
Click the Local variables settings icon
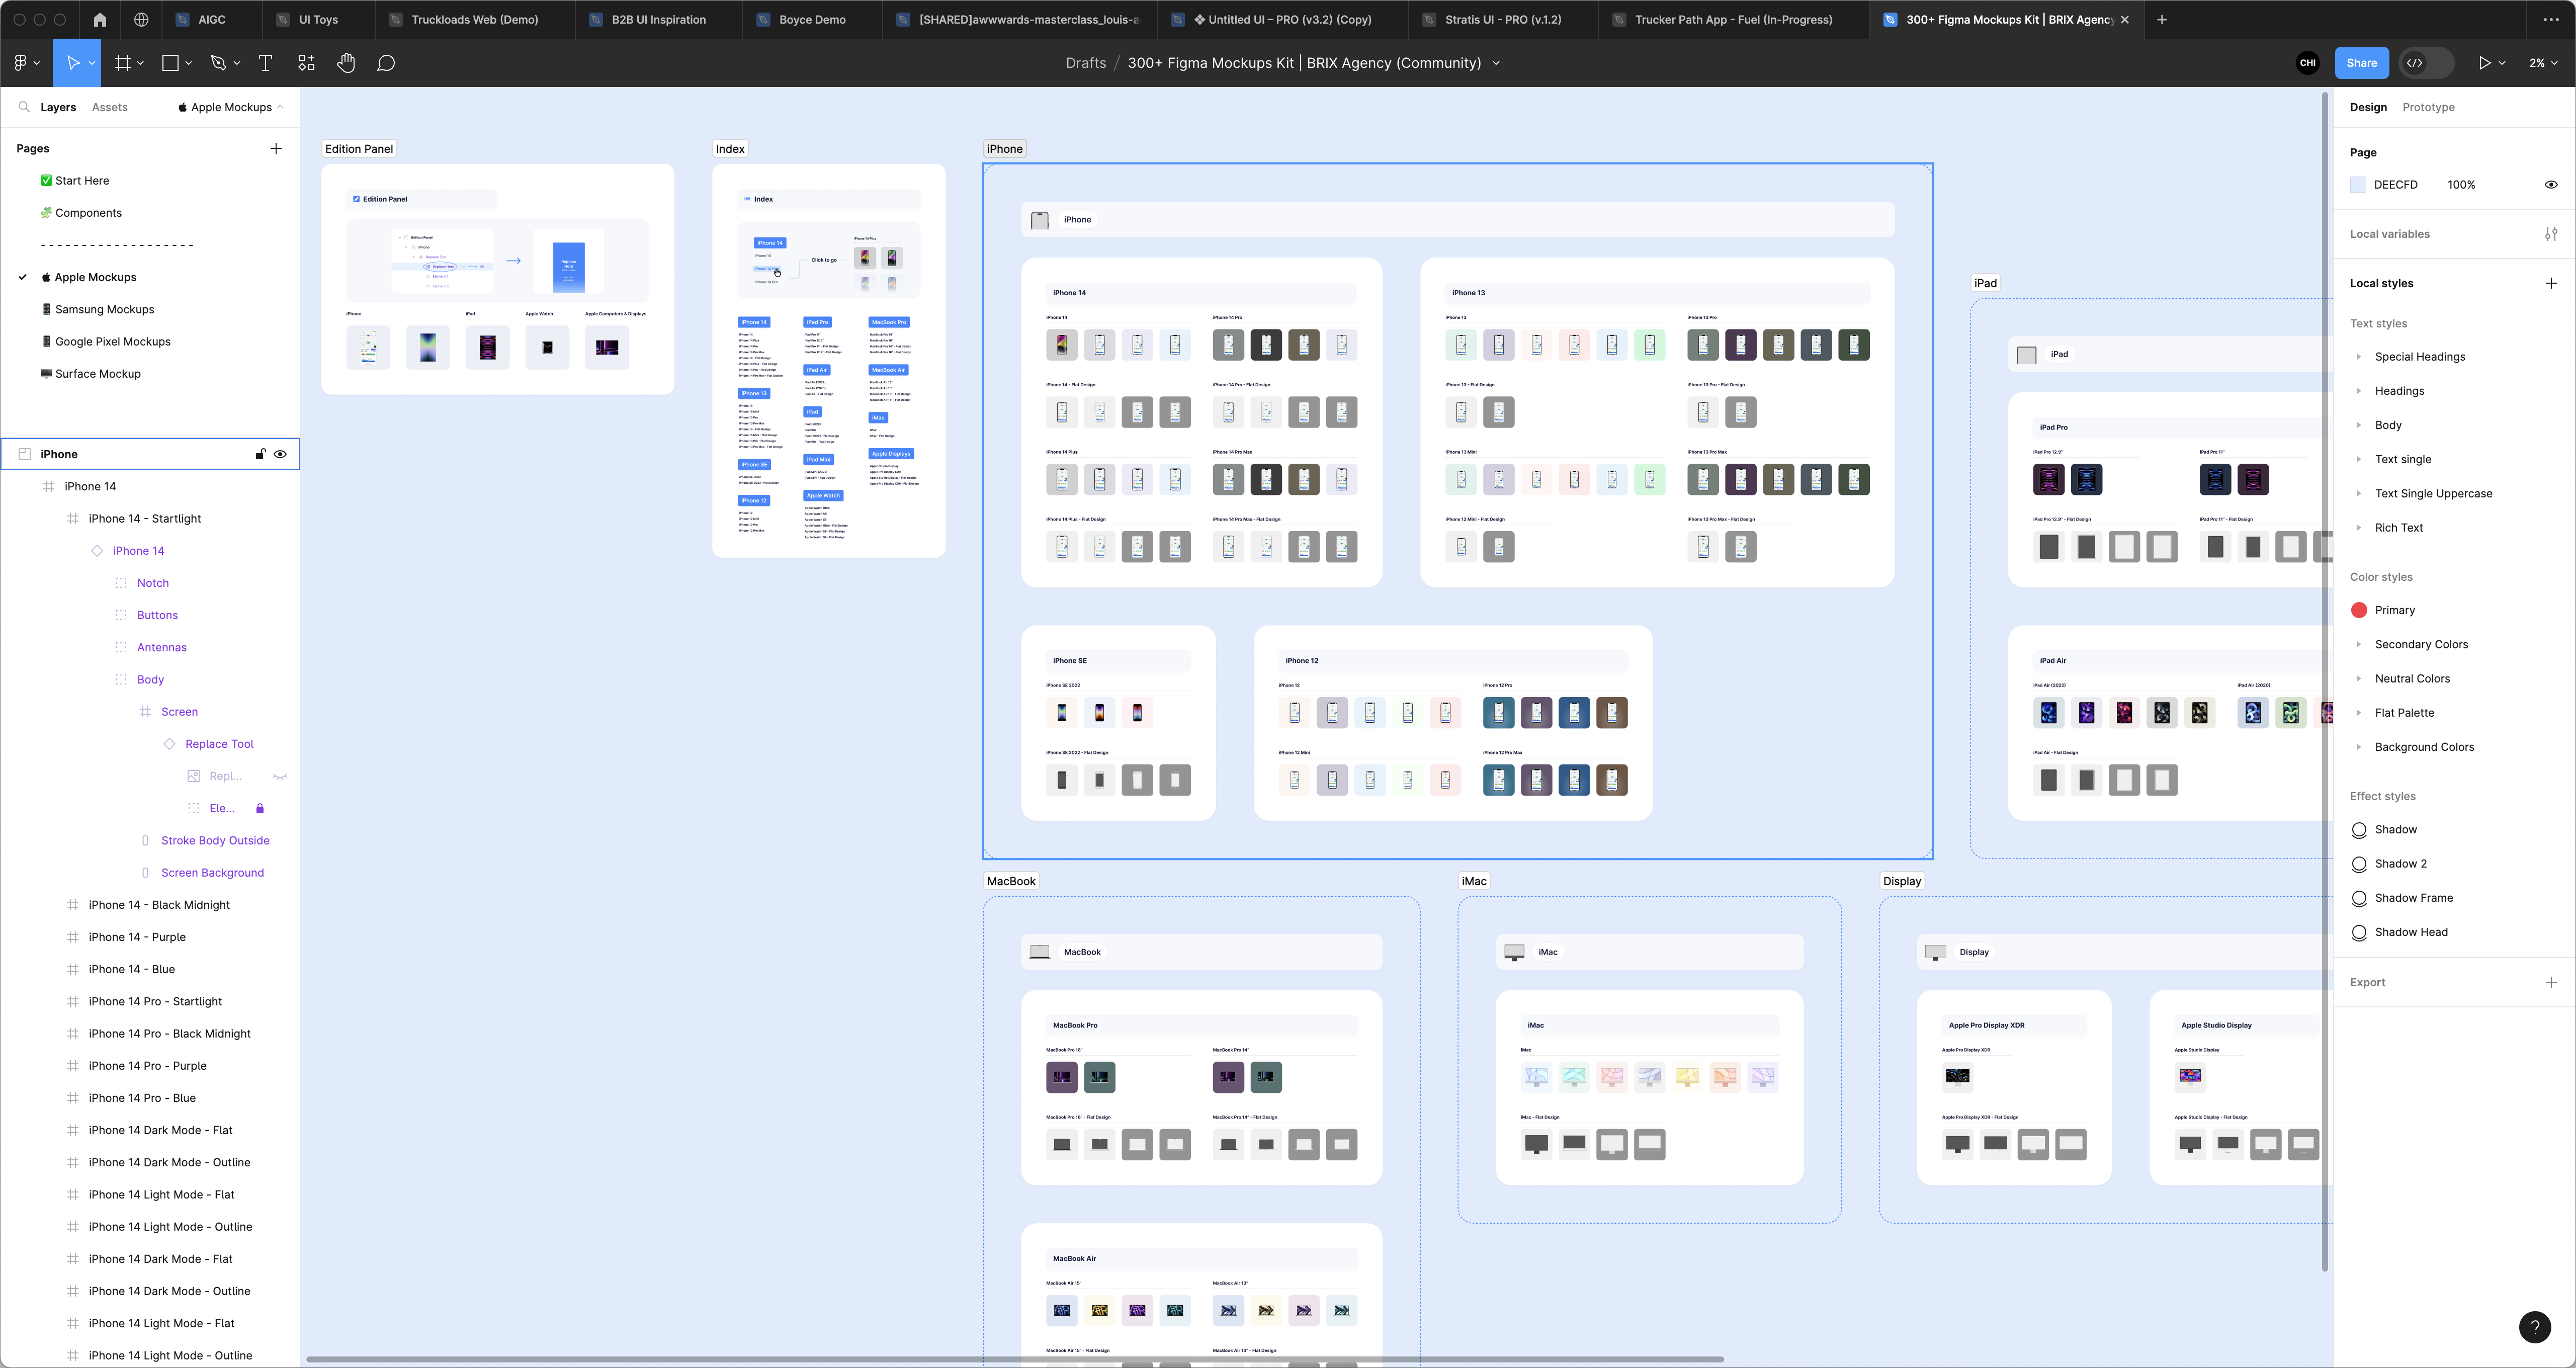(2551, 234)
